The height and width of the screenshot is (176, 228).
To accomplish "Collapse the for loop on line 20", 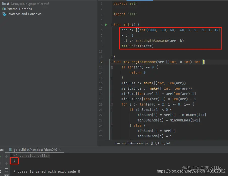I will (112, 105).
